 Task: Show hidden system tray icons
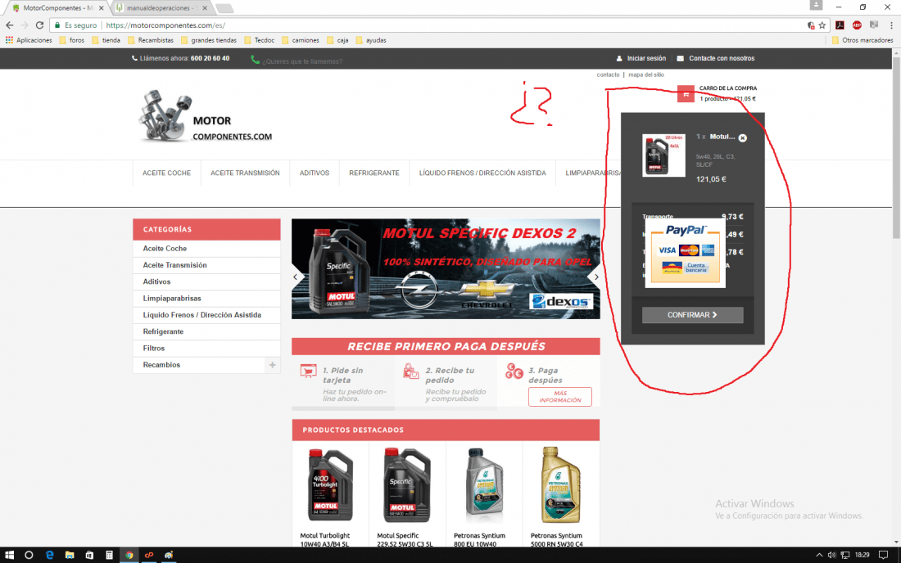pos(819,555)
